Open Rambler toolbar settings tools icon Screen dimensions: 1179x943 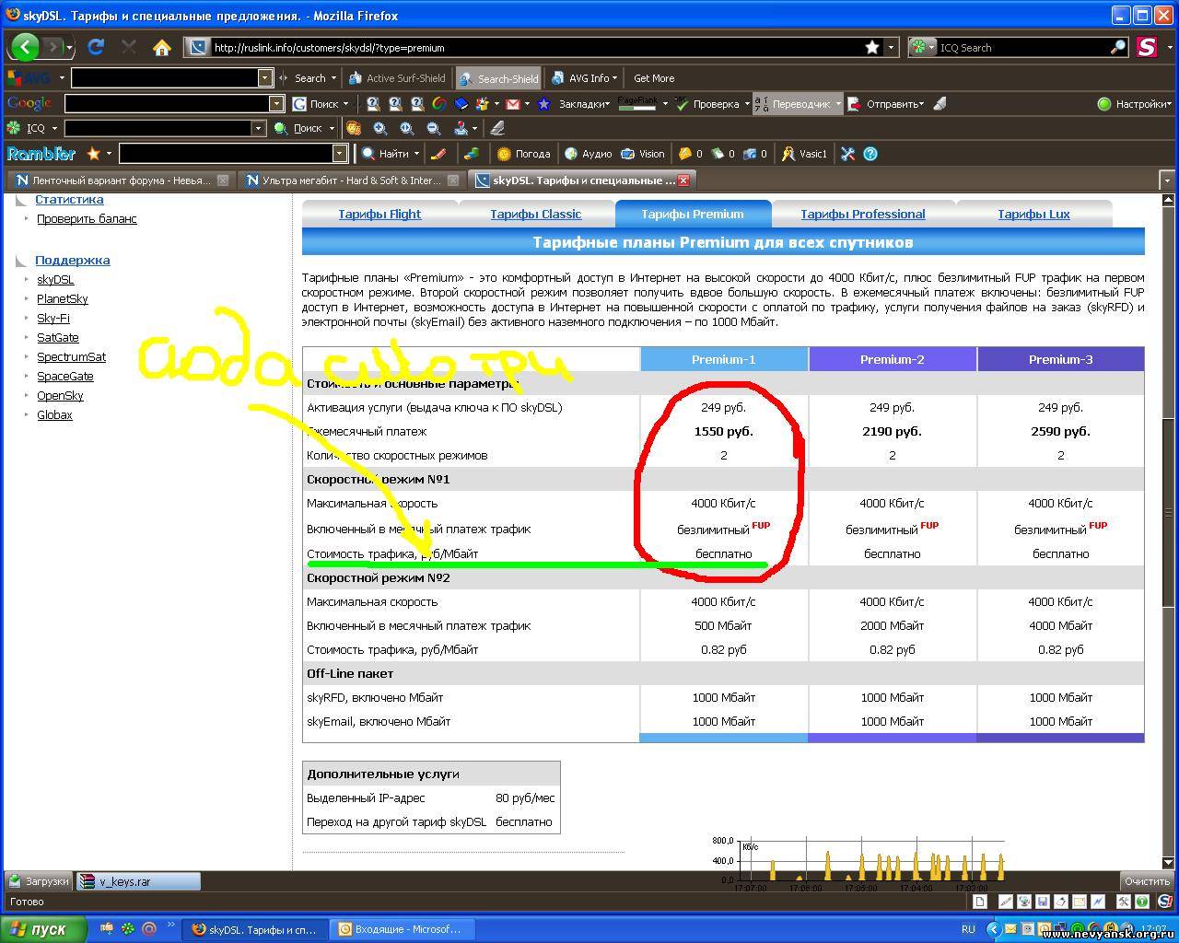tap(848, 154)
